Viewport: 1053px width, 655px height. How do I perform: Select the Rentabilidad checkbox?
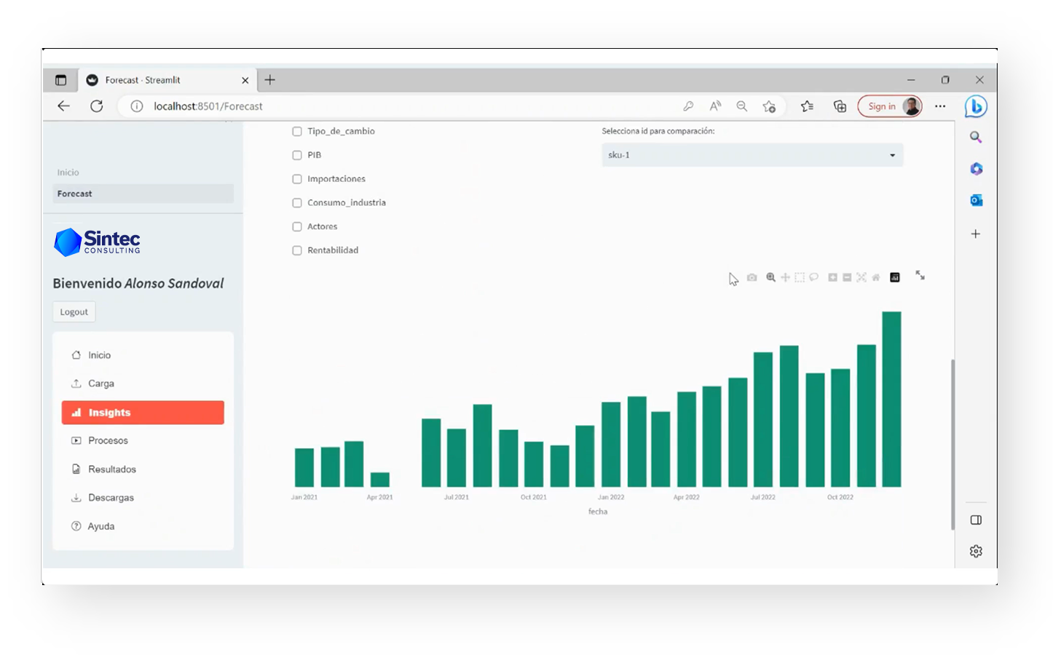pyautogui.click(x=297, y=250)
